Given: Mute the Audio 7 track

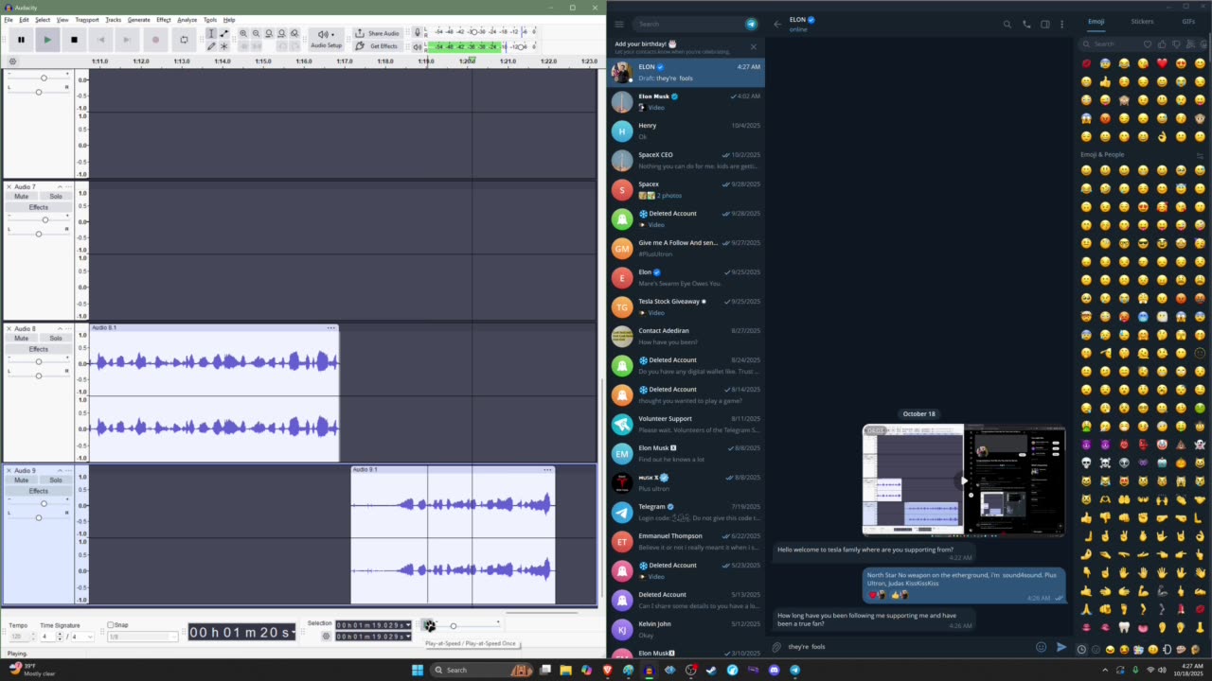Looking at the screenshot, I should pyautogui.click(x=21, y=197).
